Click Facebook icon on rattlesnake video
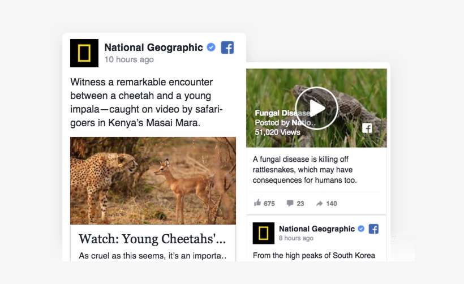 (367, 128)
